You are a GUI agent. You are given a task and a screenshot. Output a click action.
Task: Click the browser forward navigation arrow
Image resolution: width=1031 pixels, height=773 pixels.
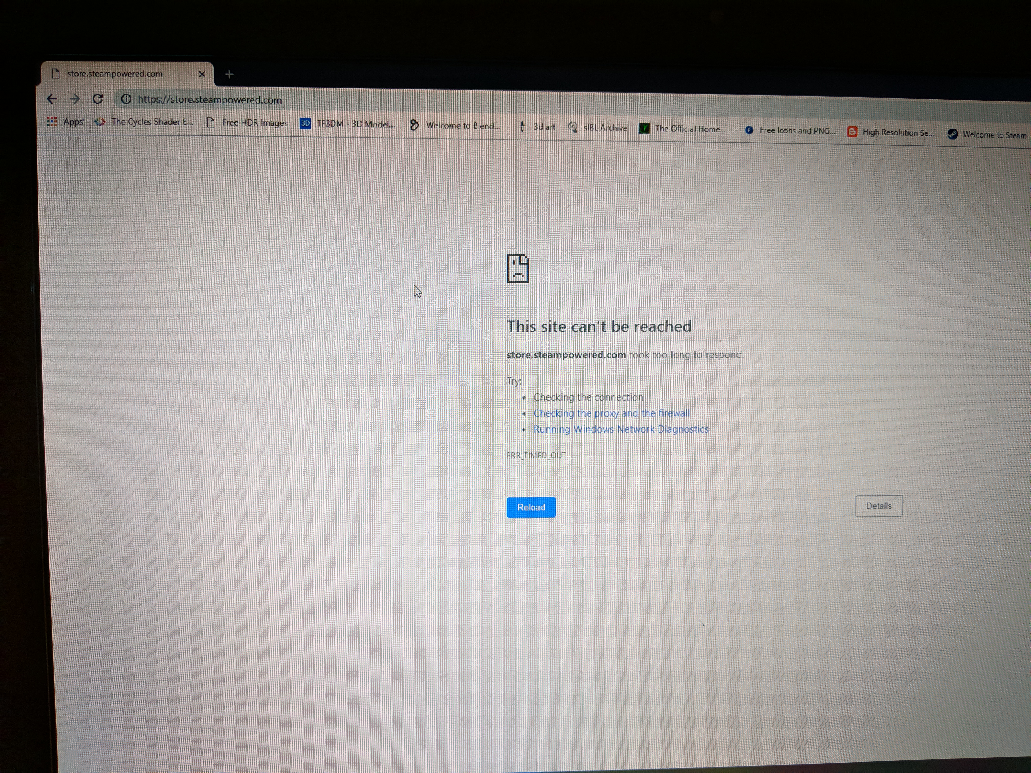click(74, 99)
